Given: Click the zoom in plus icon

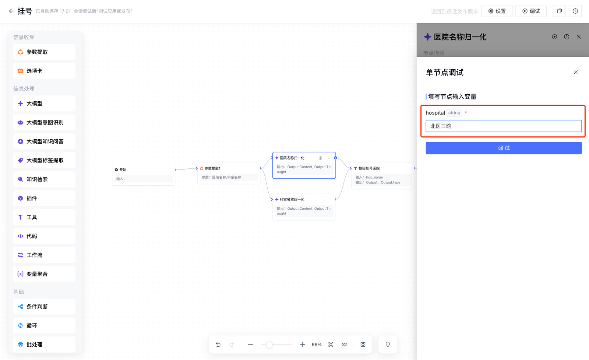Looking at the screenshot, I should click(x=302, y=345).
